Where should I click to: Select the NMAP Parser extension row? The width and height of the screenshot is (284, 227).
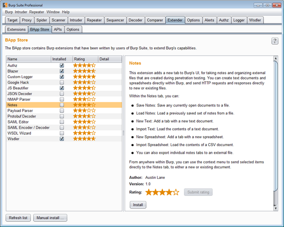coord(64,99)
